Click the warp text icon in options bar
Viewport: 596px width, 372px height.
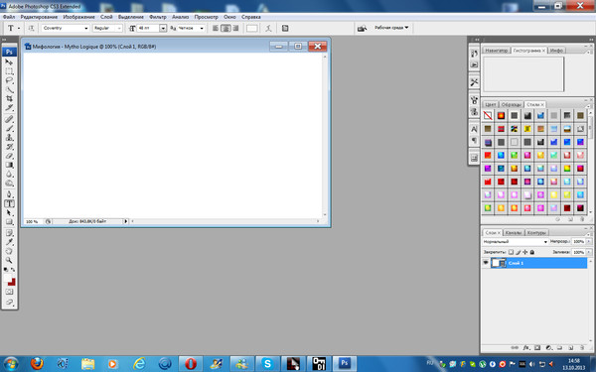point(269,28)
